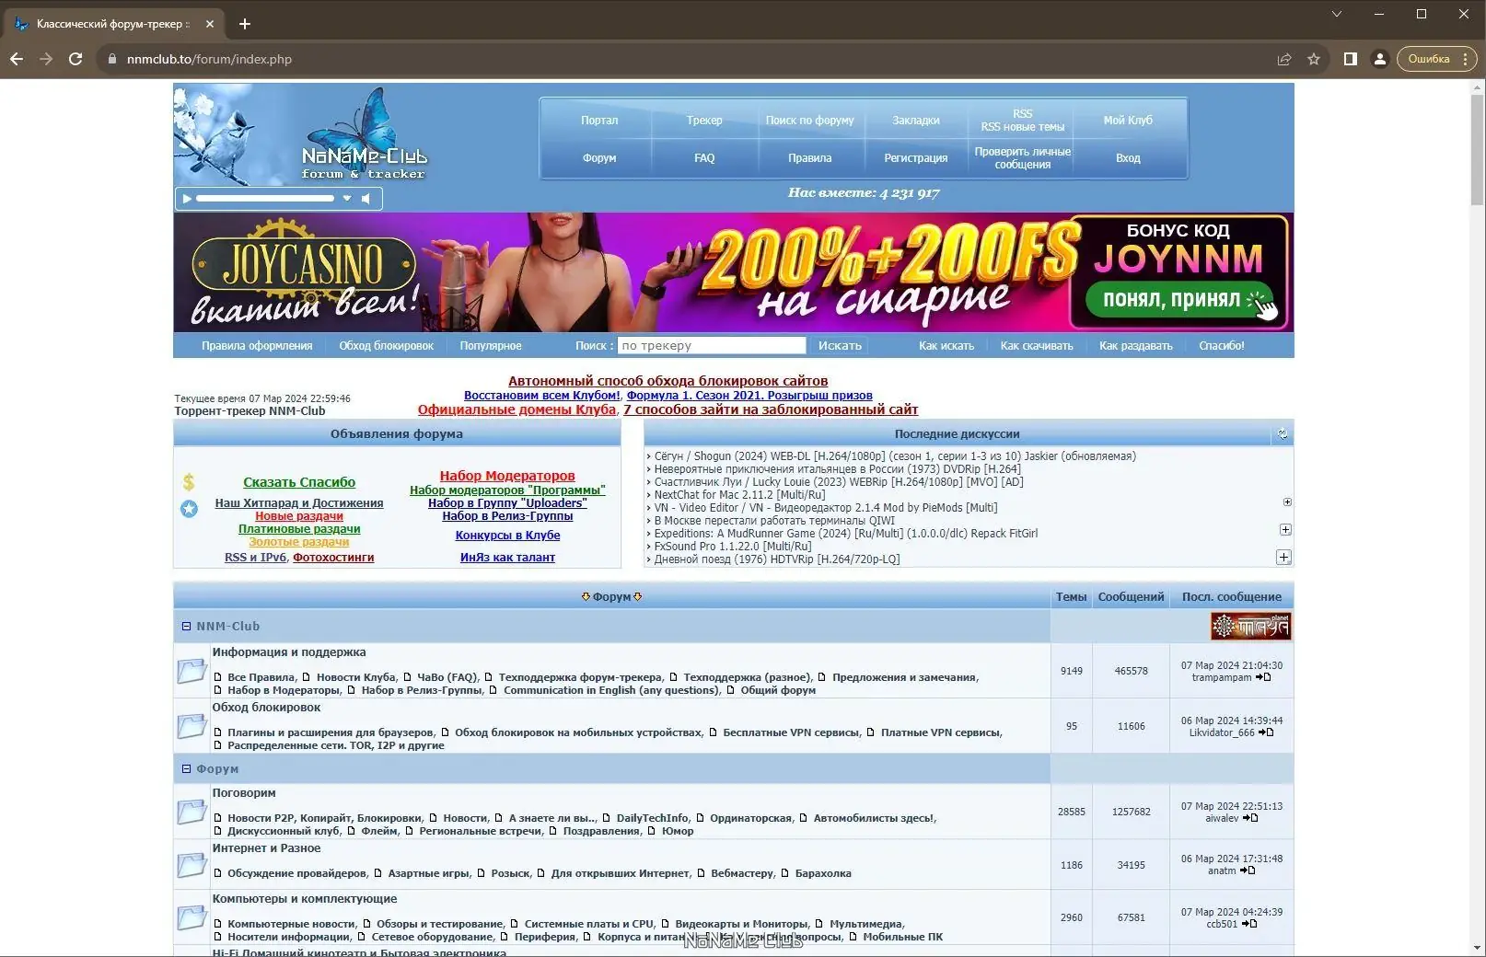Screen dimensions: 1486x957
Task: Click the player progress slider
Action: coord(267,198)
